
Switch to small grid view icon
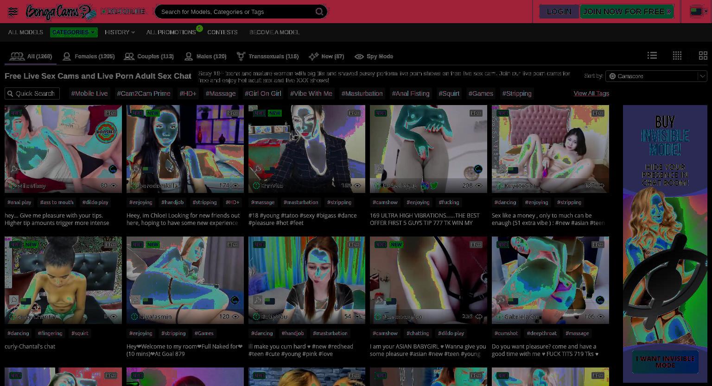click(x=677, y=56)
